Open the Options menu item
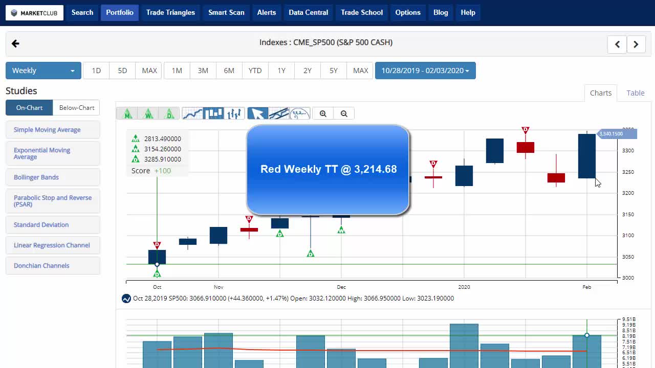The width and height of the screenshot is (655, 368). (408, 13)
